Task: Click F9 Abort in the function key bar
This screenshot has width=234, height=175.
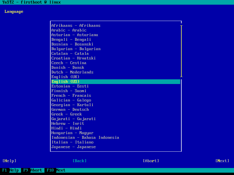Action: 32,170
